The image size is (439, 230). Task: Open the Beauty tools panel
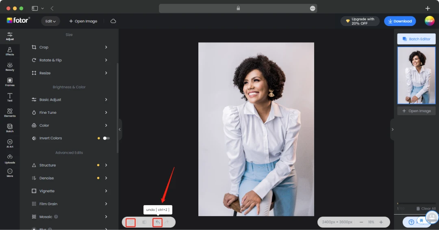pyautogui.click(x=10, y=67)
